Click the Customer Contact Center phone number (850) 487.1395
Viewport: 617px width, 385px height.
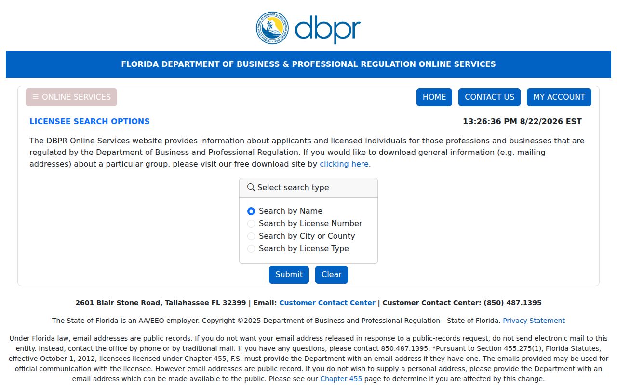[x=512, y=303]
